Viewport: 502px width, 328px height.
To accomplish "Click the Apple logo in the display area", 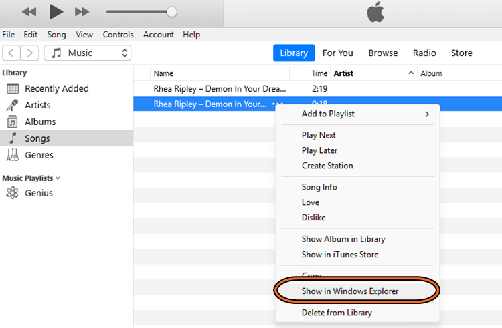I will [375, 12].
